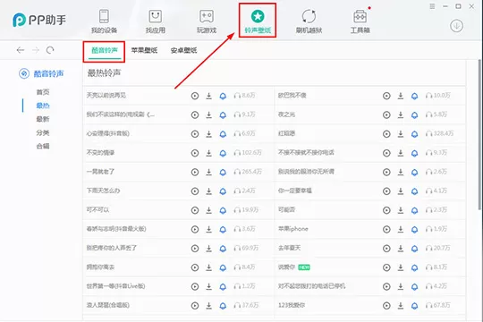Screen dimensions: 483x322
Task: Open the download manager circle icon
Action: [x=456, y=26]
